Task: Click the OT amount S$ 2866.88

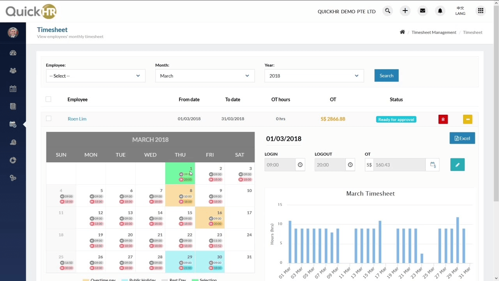Action: (x=333, y=119)
